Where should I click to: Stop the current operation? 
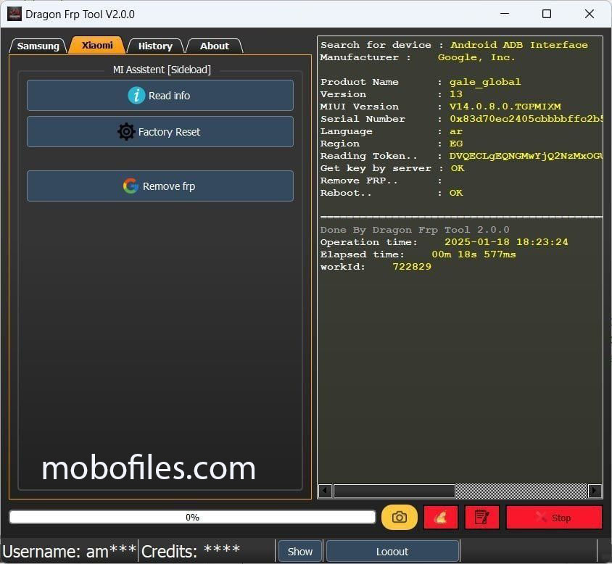pos(554,518)
